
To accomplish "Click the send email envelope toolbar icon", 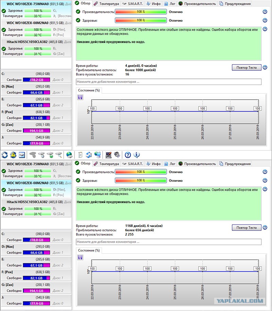I will 89,155.
